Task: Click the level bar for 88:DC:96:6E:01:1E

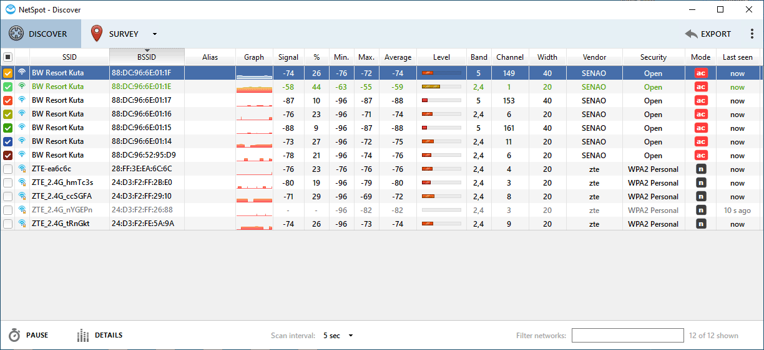Action: [x=441, y=87]
